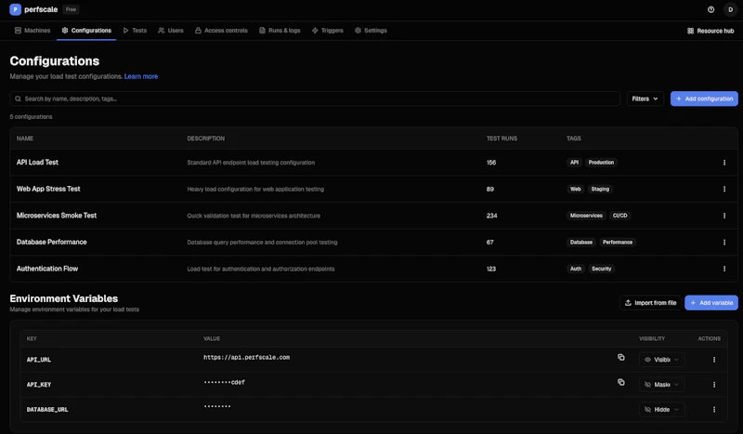Viewport: 743px width, 434px height.
Task: Click the search magnifier icon
Action: coord(18,99)
